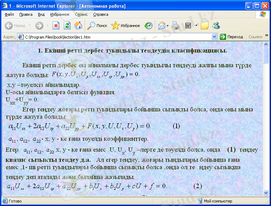Open the Файл menu
The width and height of the screenshot is (271, 206).
point(9,15)
